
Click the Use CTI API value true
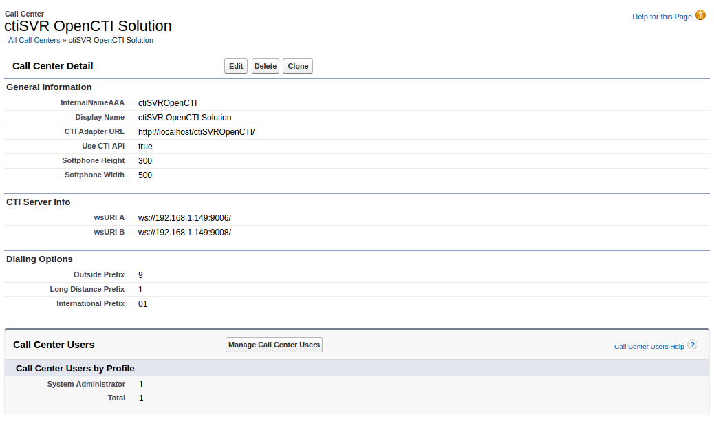pyautogui.click(x=145, y=147)
